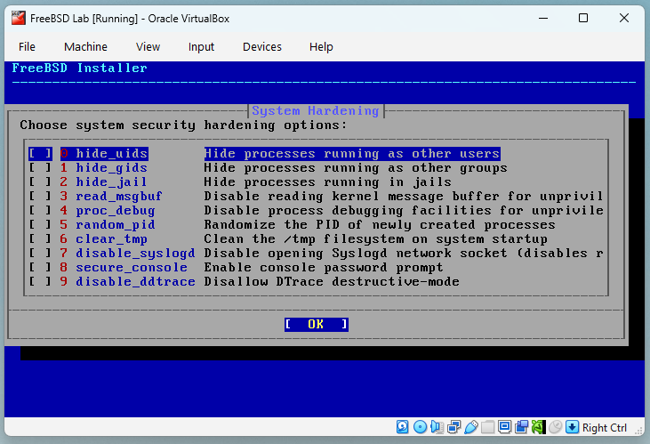
Task: Select the disable_syslogd option name
Action: click(x=135, y=253)
